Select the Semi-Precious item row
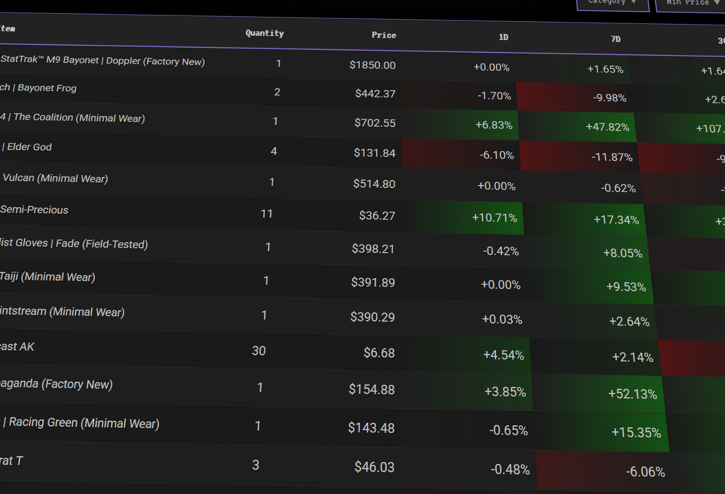 coord(34,210)
